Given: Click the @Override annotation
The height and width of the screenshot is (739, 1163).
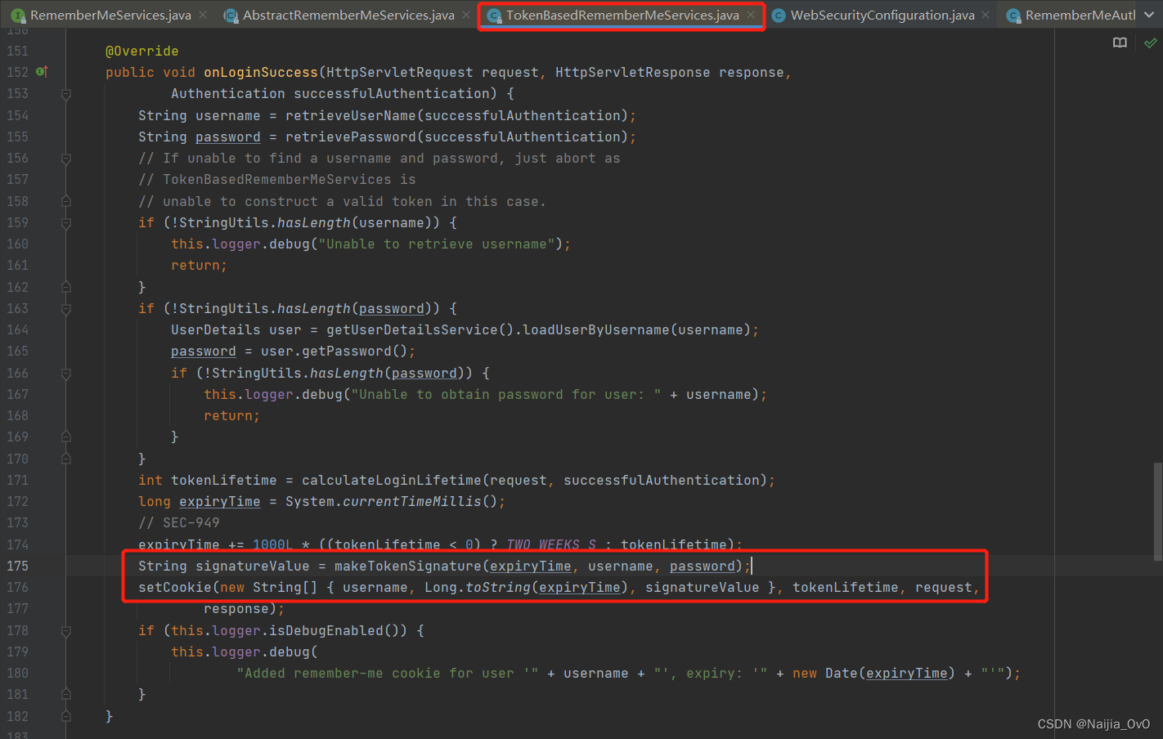Looking at the screenshot, I should pos(141,51).
